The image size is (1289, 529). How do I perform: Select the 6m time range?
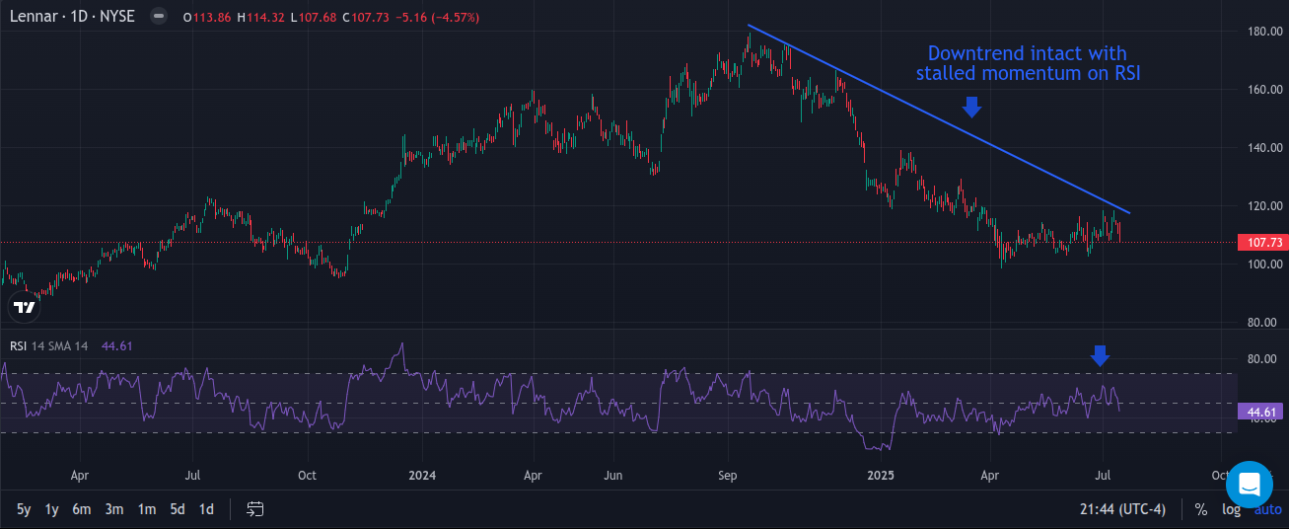pyautogui.click(x=82, y=509)
